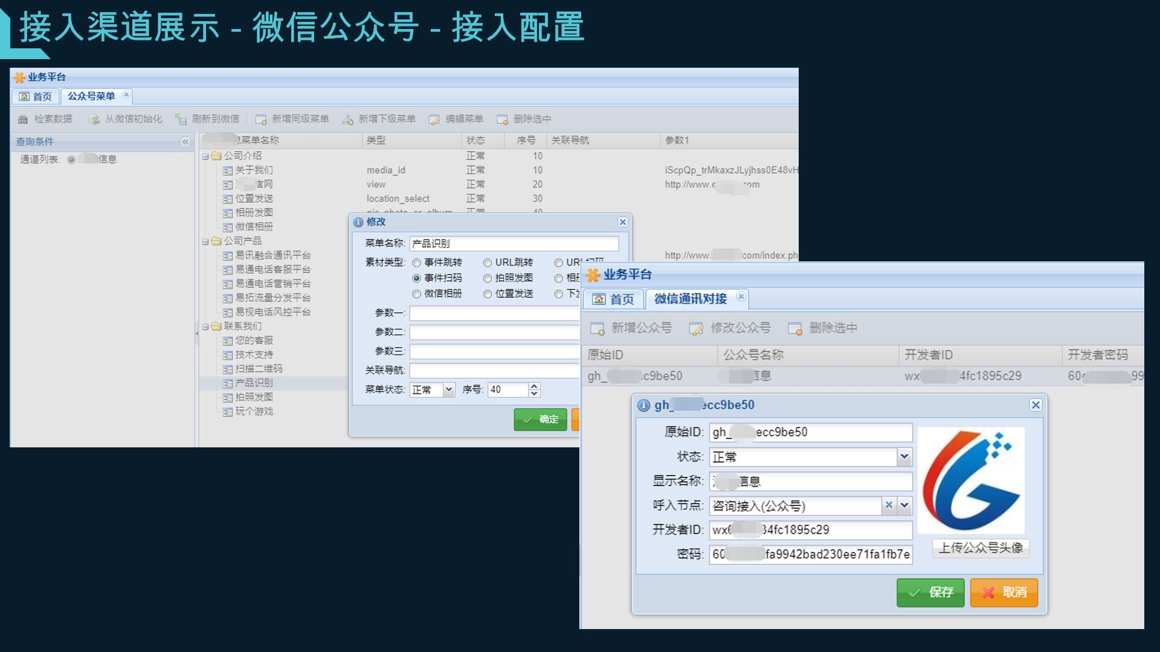The width and height of the screenshot is (1160, 652).
Task: Collapse the 联系我们 tree node
Action: 205,327
